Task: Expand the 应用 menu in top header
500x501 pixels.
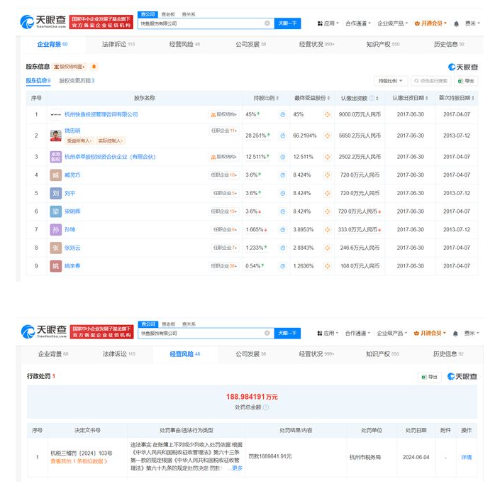Action: 327,23
